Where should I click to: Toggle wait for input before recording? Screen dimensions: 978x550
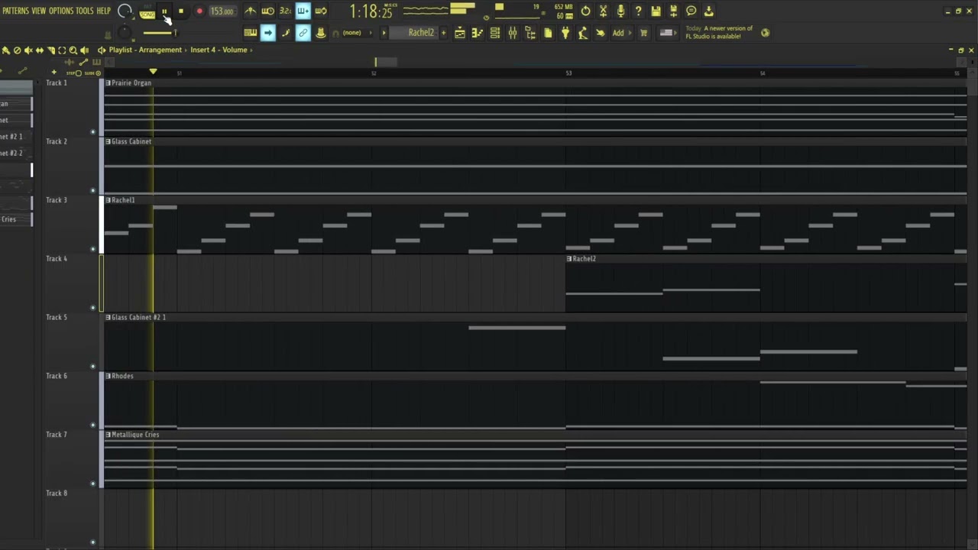(268, 11)
